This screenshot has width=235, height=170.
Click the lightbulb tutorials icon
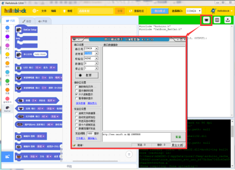(x=65, y=11)
